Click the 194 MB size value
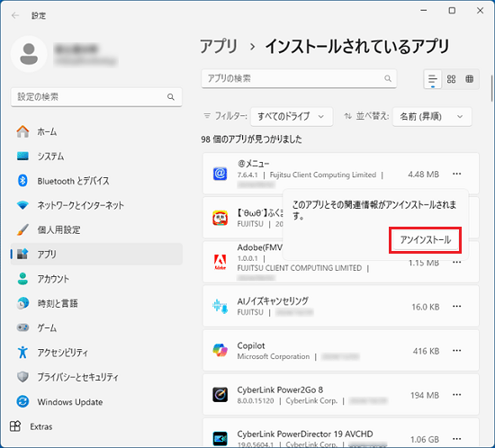 425,395
